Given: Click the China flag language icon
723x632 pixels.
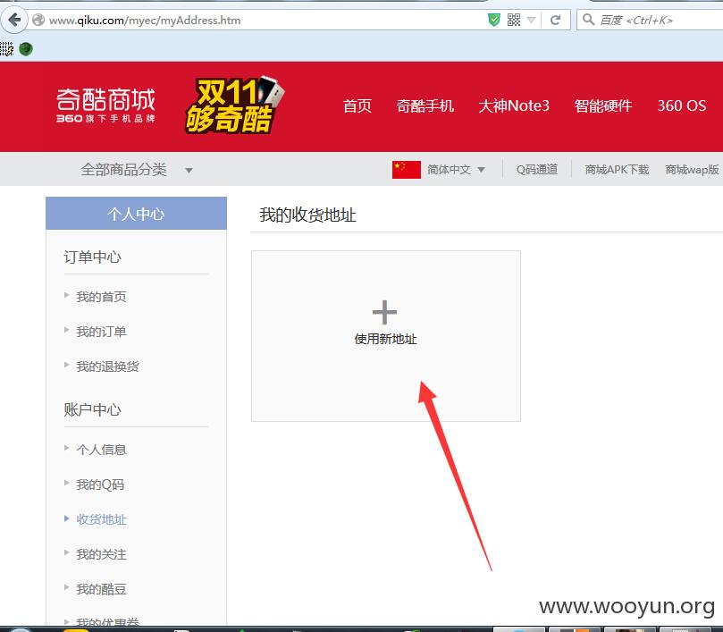Looking at the screenshot, I should click(x=407, y=169).
